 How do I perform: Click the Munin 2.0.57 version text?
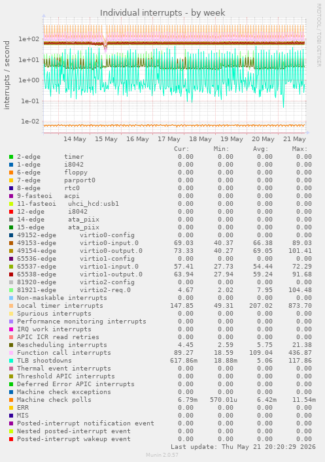click(x=162, y=455)
